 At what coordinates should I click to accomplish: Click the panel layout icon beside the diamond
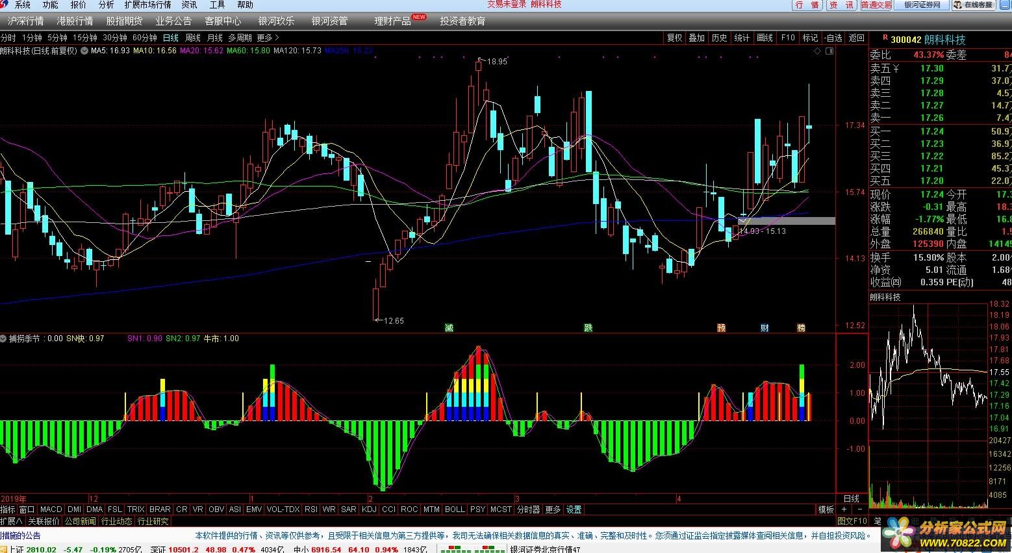click(x=829, y=50)
